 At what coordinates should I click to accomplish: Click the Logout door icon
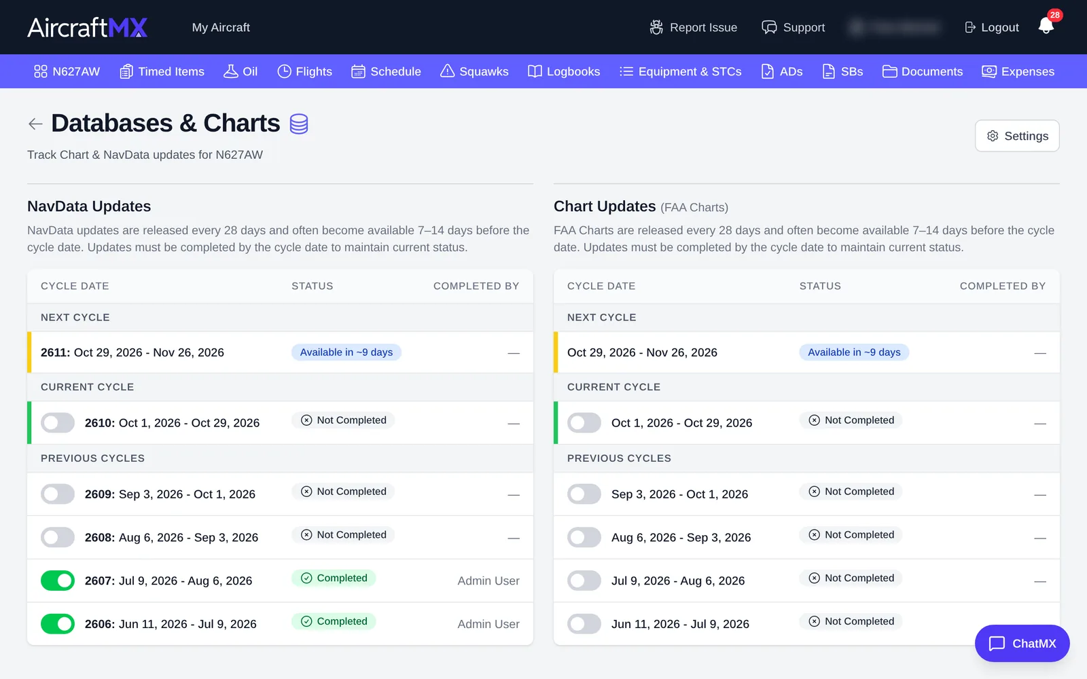click(970, 27)
